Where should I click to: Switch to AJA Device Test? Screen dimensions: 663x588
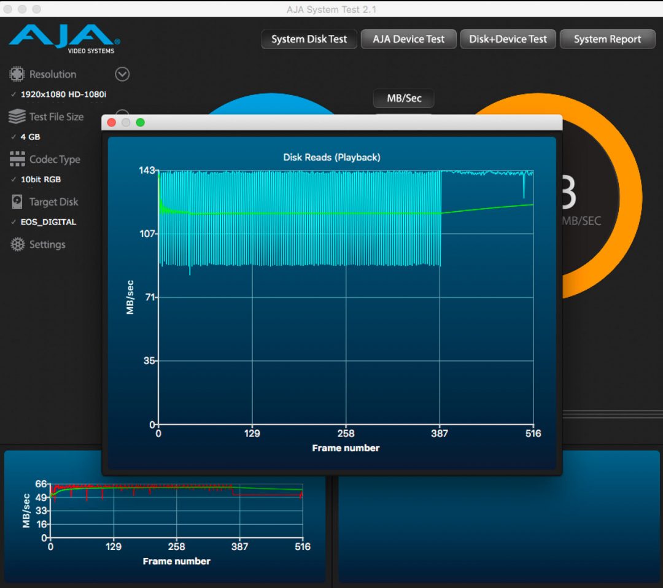click(x=408, y=39)
